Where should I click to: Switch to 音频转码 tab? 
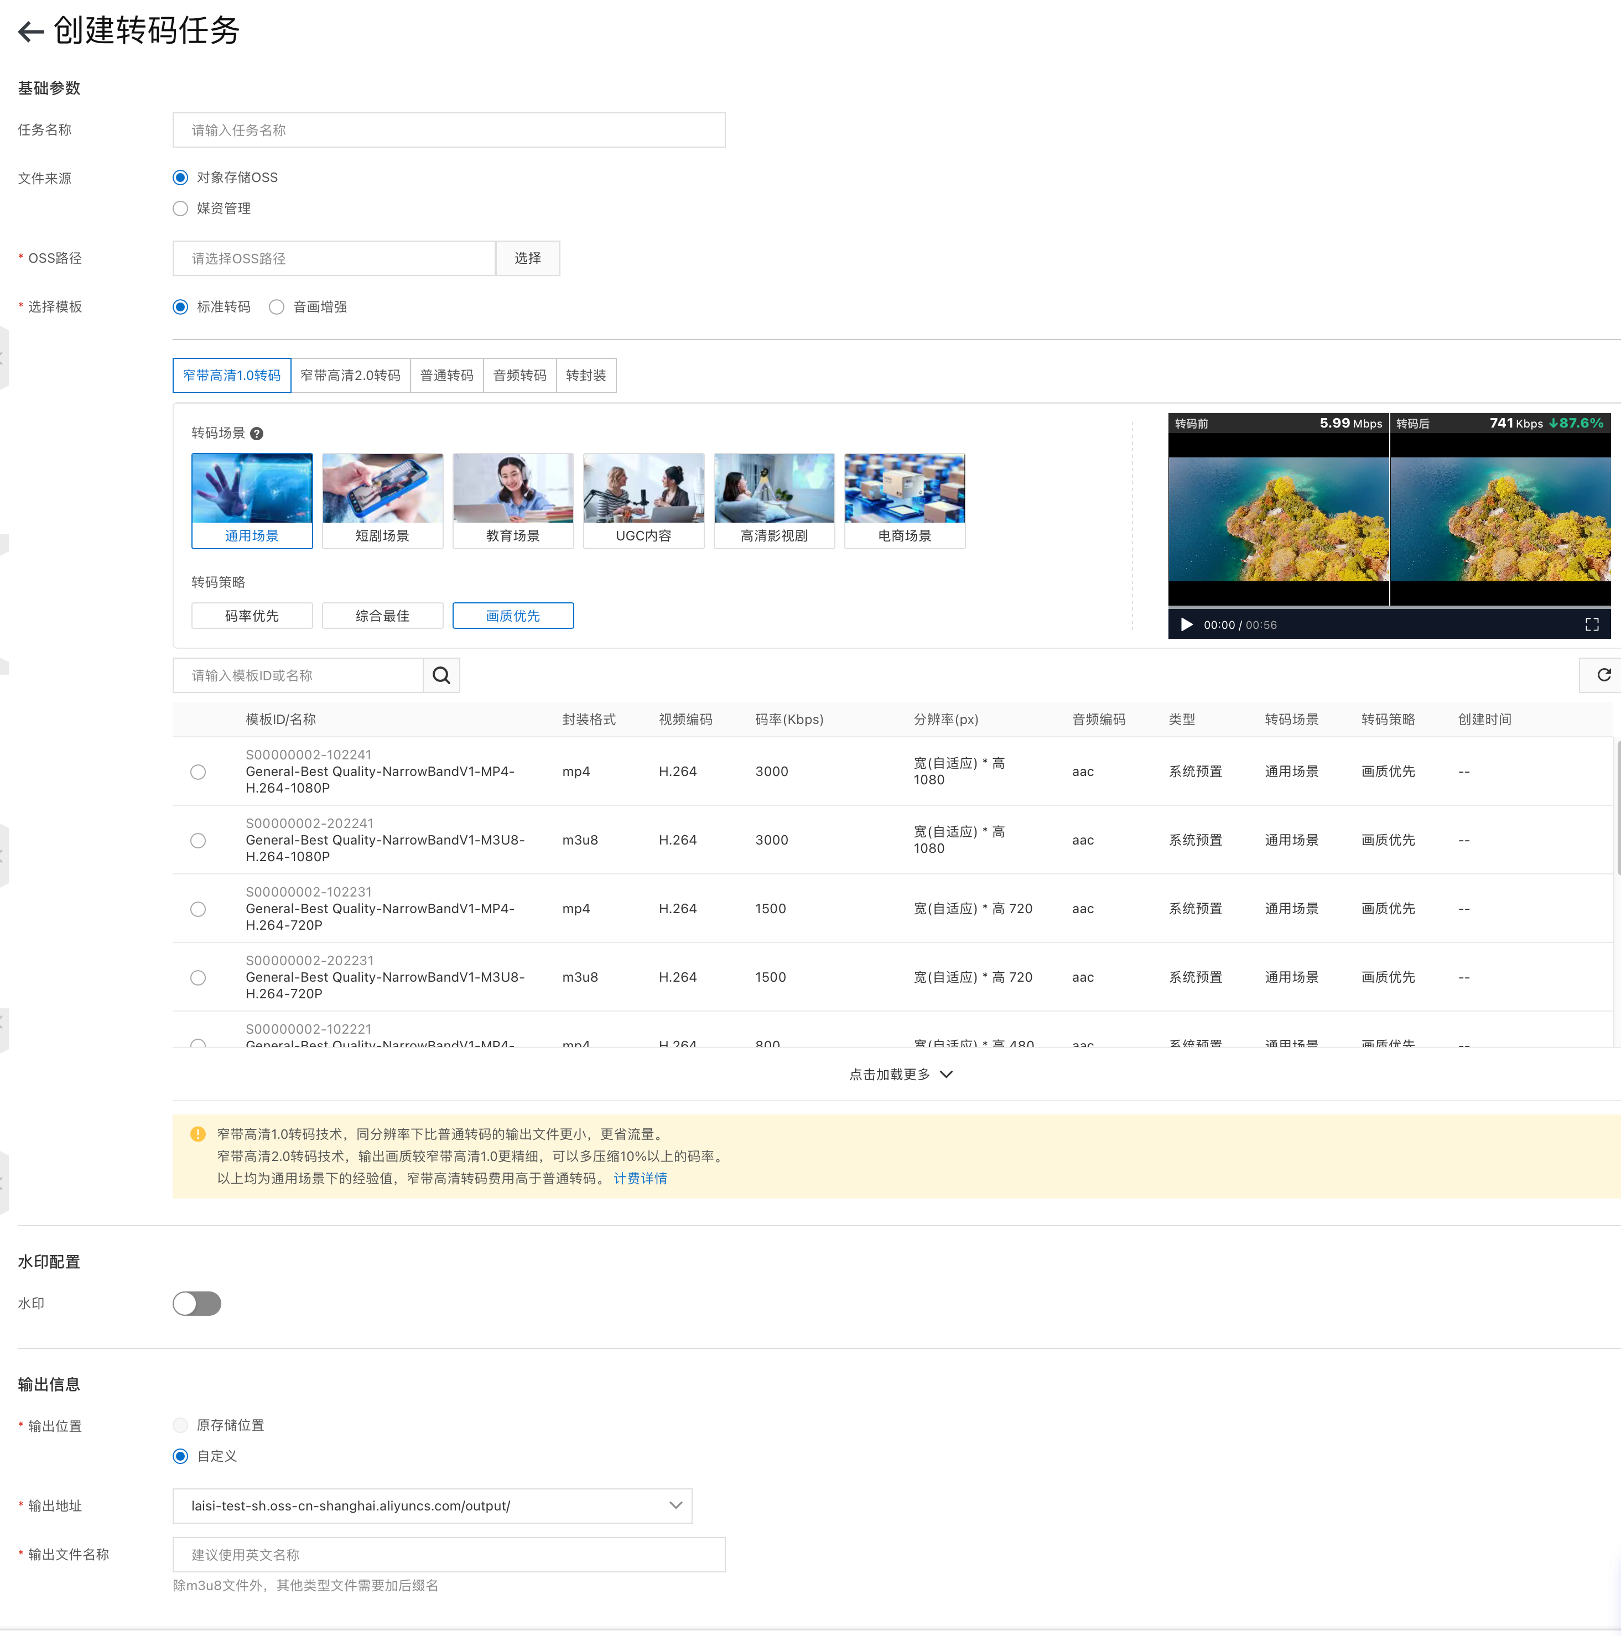(519, 375)
